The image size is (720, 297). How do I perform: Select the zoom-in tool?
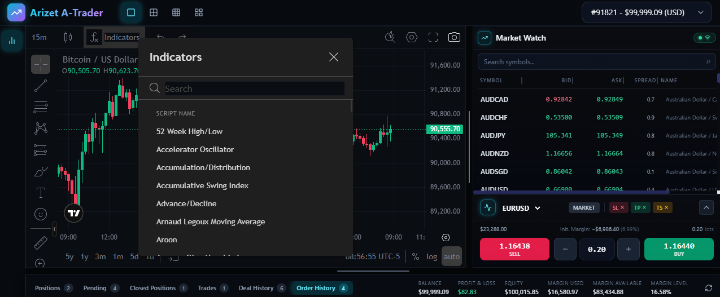point(41,263)
